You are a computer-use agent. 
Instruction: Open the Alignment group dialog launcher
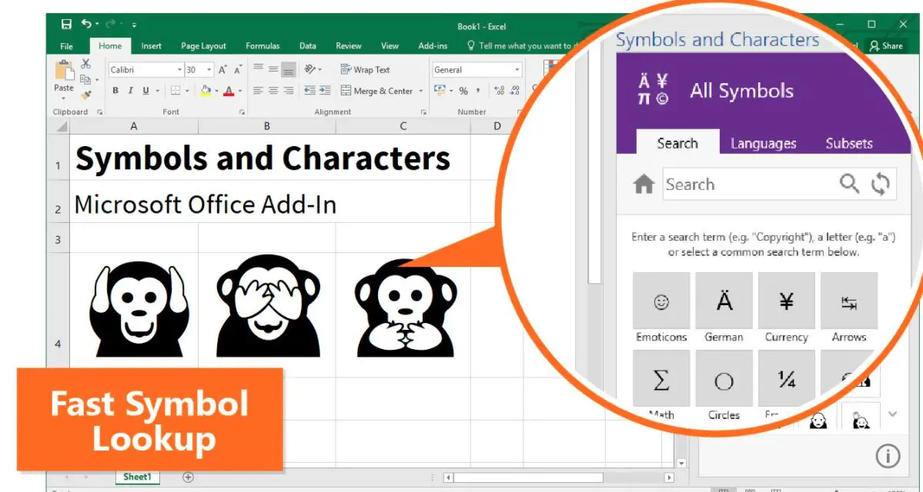pyautogui.click(x=423, y=111)
